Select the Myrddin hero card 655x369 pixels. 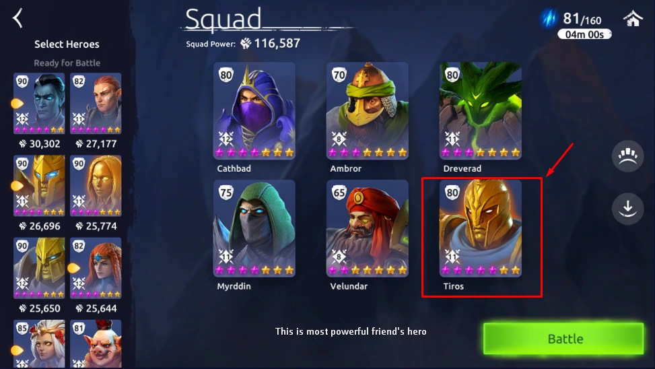coord(254,228)
